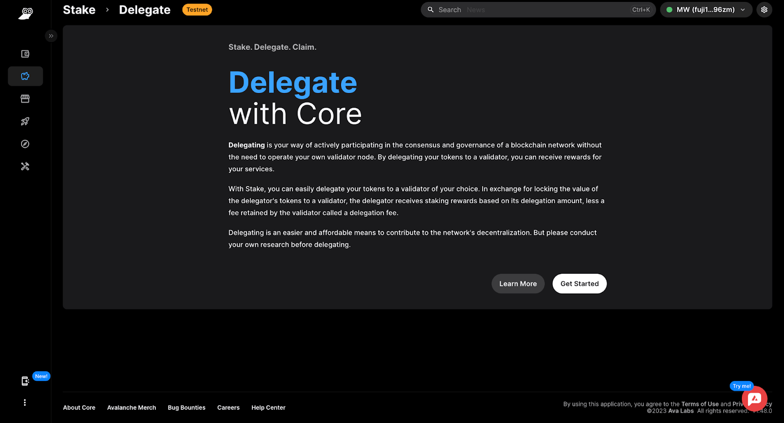
Task: Open the About Core footer link
Action: point(79,408)
